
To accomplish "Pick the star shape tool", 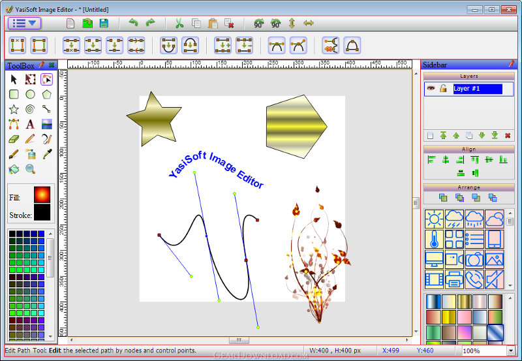I will click(14, 109).
